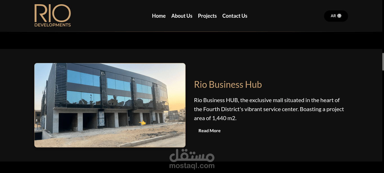Open the Projects menu item
This screenshot has height=173, width=384.
[x=207, y=16]
